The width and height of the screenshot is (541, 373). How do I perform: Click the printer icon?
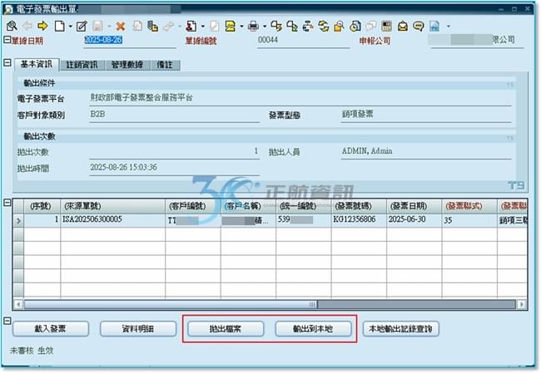click(253, 26)
